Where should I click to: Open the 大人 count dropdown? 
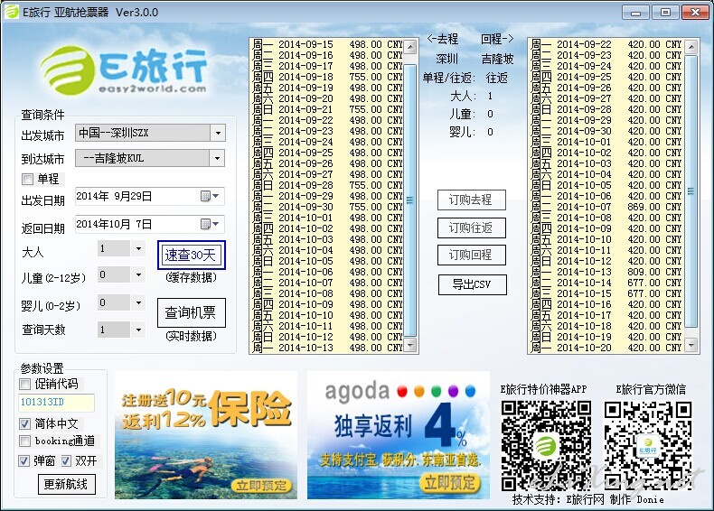click(x=138, y=248)
